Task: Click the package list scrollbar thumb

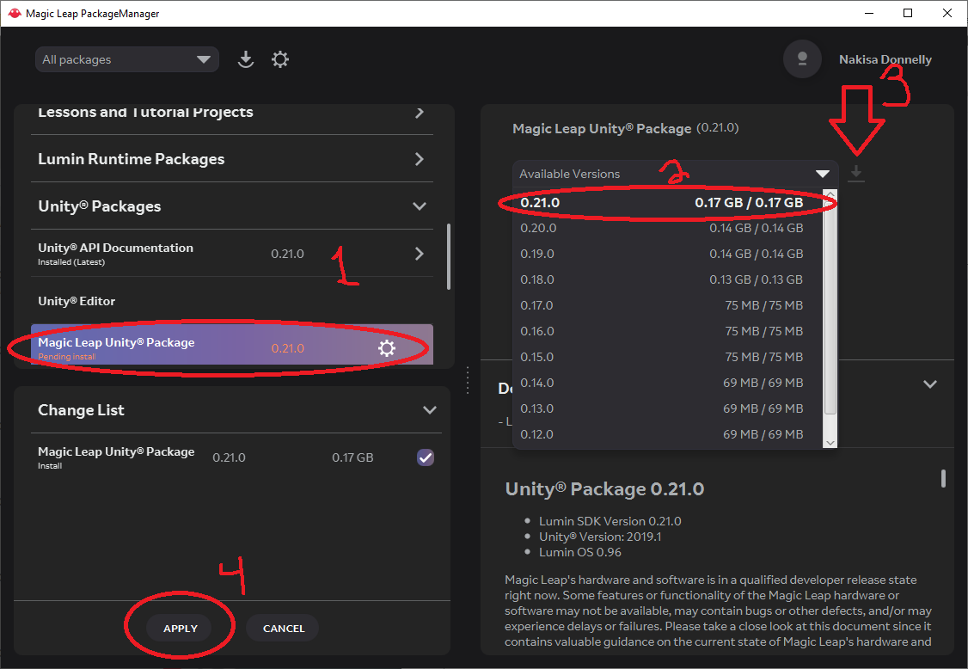Action: coord(448,256)
